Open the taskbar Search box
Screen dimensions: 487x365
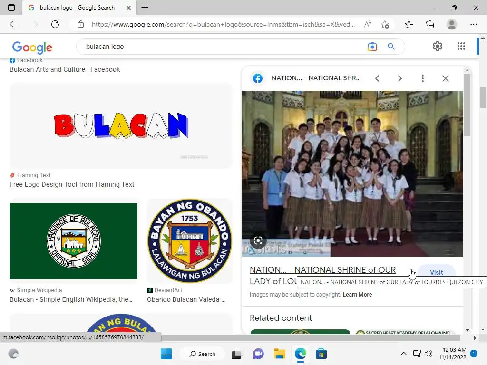click(x=203, y=354)
